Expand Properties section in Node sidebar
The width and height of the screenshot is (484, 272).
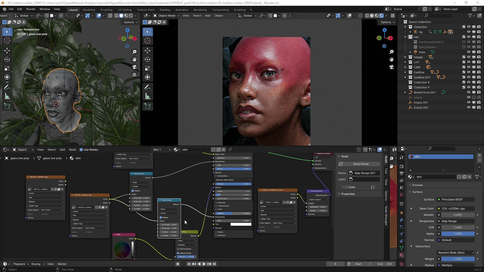[x=348, y=194]
